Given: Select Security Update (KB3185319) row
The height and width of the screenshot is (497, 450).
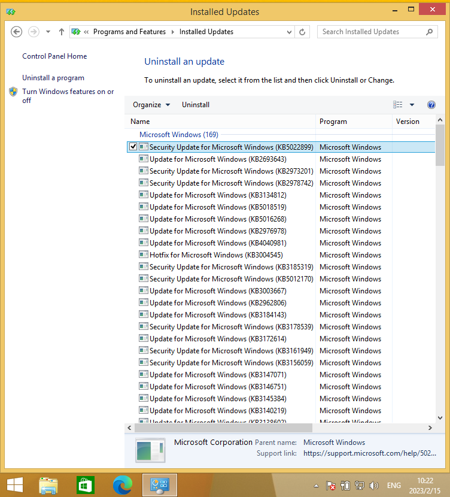Looking at the screenshot, I should 281,267.
